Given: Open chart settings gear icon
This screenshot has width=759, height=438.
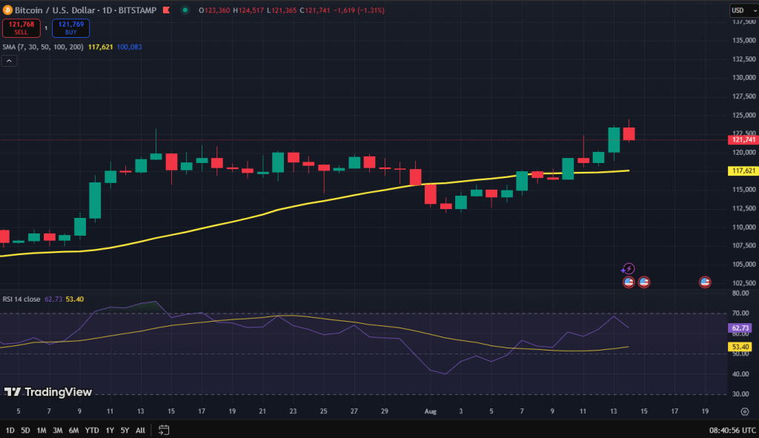Looking at the screenshot, I should [744, 411].
